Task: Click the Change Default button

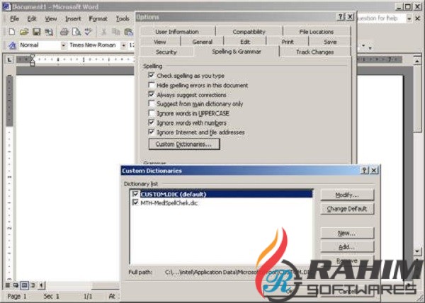Action: coord(347,209)
